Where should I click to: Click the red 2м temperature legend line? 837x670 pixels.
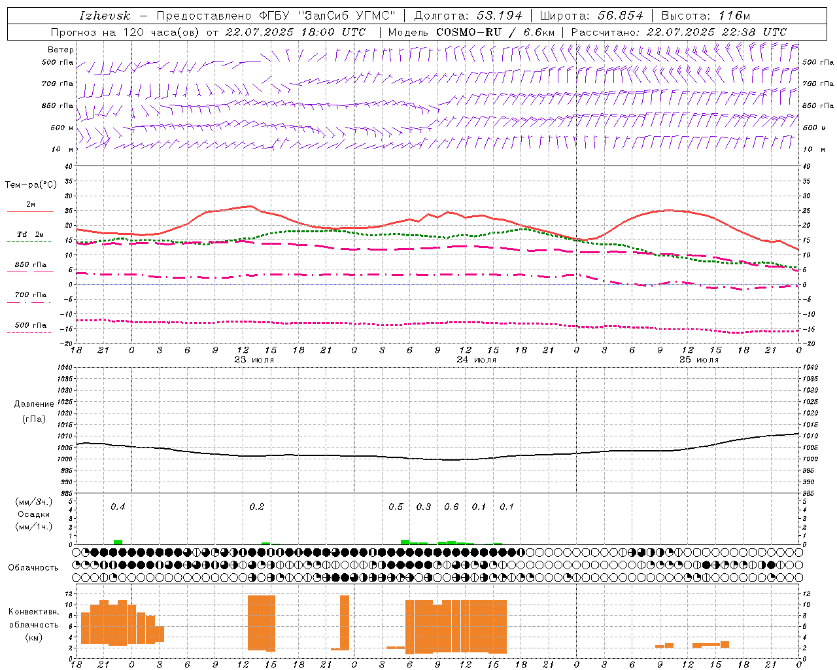pos(30,211)
